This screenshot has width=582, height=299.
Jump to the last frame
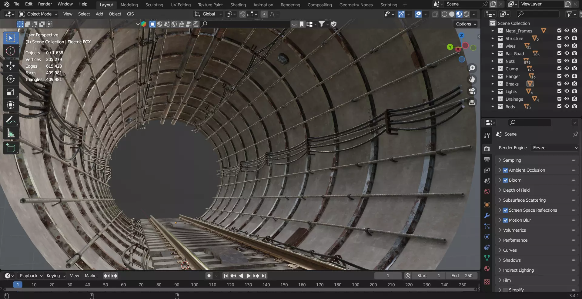[x=264, y=276]
